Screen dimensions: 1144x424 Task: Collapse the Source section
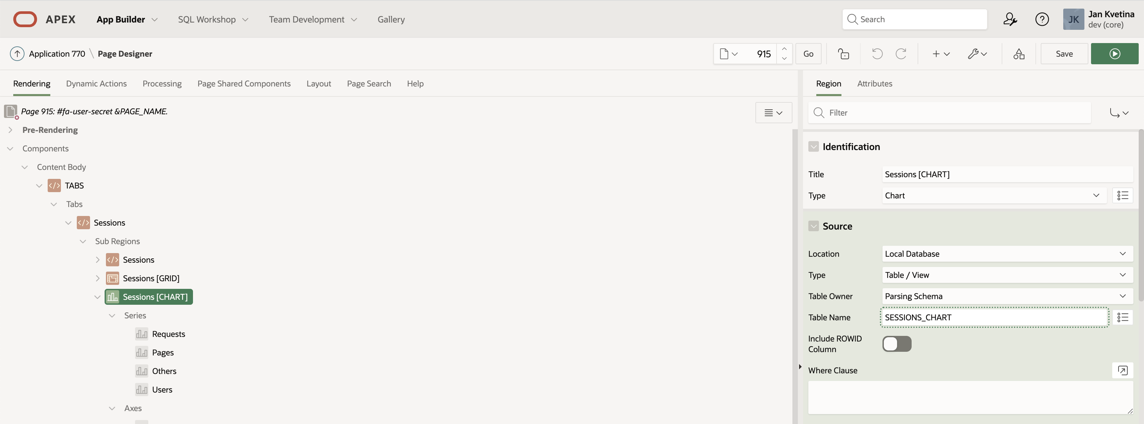813,226
